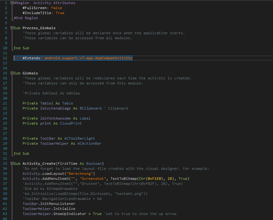Click line number 21 in the gutter
This screenshot has width=273, height=220.
(5, 103)
